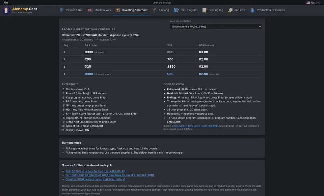
Task: Click the Molds & wax tab icon
Action: click(90, 10)
